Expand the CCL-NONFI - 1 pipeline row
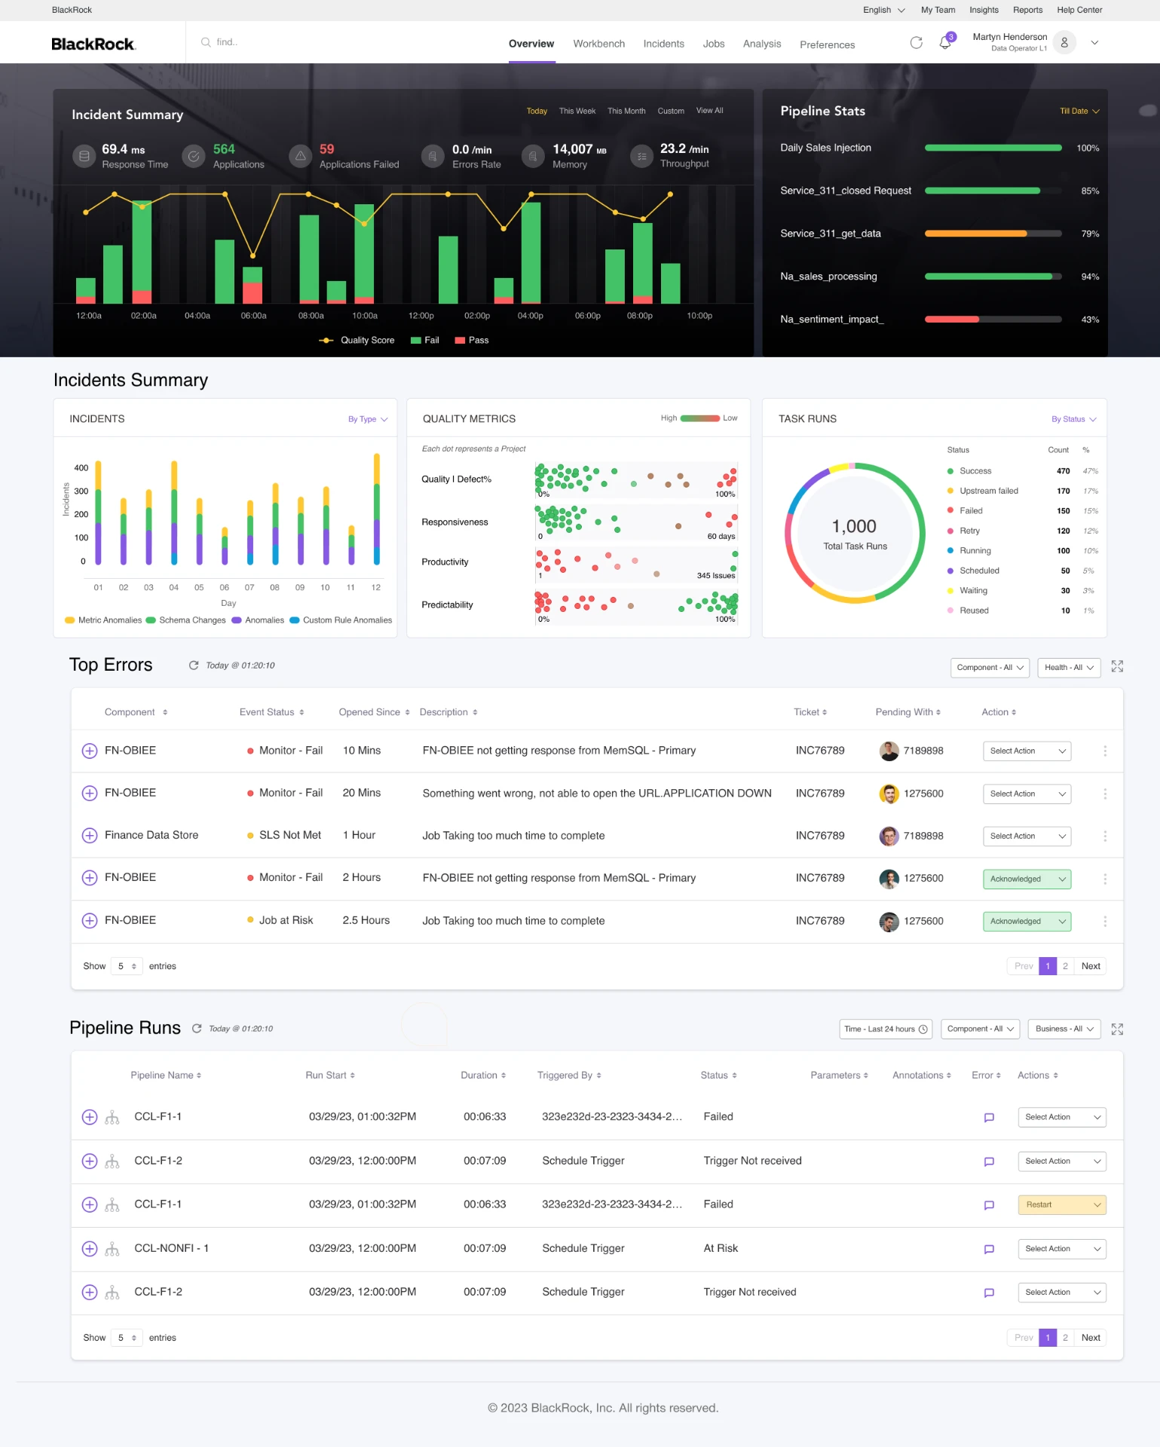Viewport: 1160px width, 1447px height. pyautogui.click(x=90, y=1249)
